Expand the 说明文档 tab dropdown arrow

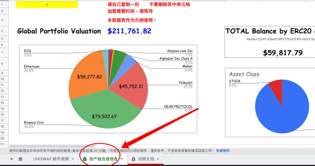click(x=158, y=159)
